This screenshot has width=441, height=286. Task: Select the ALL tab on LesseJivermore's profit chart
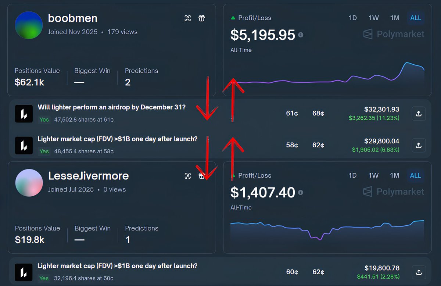(415, 176)
